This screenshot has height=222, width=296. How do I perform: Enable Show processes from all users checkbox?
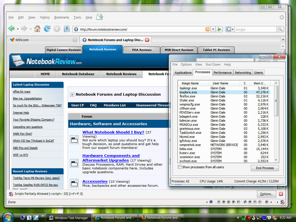point(180,167)
